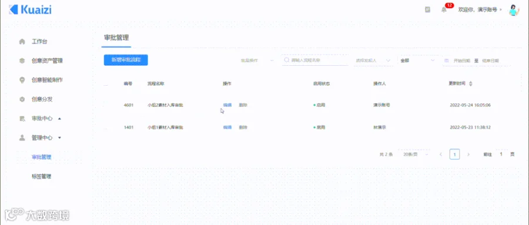Click the person icon next to 管理中心
The image size is (529, 225).
[x=22, y=137]
